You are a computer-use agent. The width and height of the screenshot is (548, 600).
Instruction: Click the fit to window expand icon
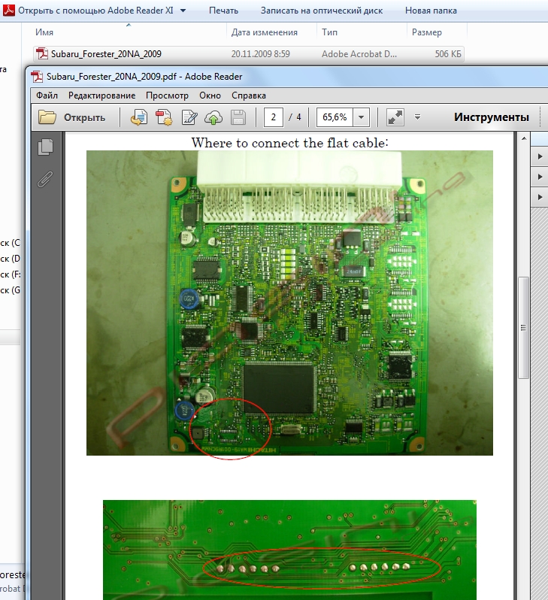click(395, 117)
